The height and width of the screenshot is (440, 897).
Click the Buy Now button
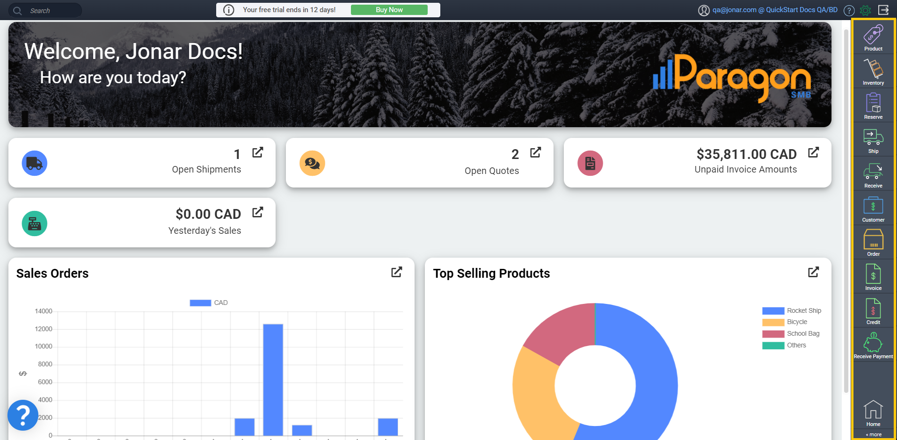389,10
